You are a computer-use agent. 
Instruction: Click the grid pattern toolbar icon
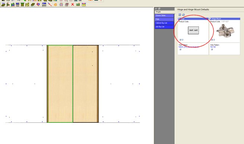[x=67, y=4]
